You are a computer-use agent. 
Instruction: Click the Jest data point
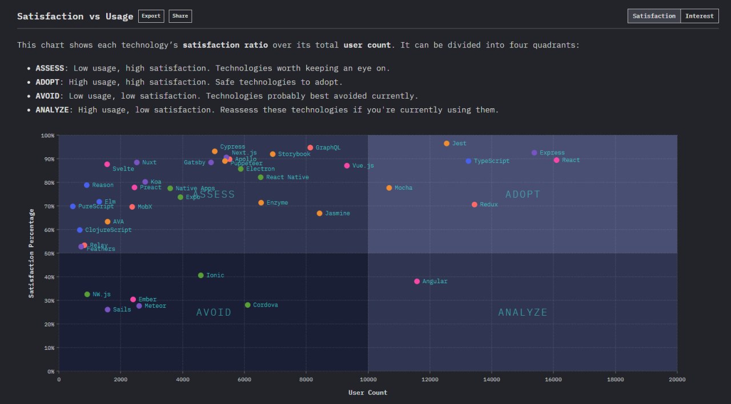pyautogui.click(x=447, y=144)
